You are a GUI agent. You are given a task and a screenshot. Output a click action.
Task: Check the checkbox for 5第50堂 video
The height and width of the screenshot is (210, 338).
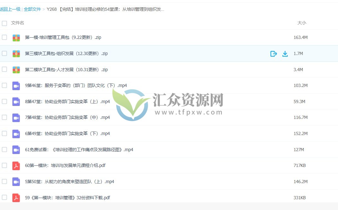tap(4, 181)
